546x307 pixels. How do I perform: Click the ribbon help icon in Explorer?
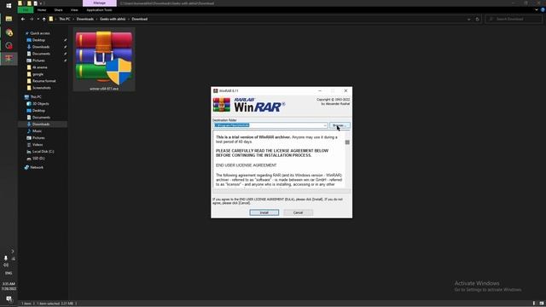tap(543, 10)
